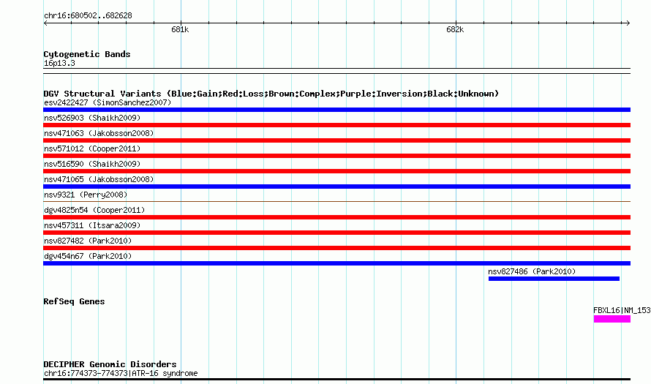Click the DGV Structural Variants track title
Screen dimensions: 651x384
(271, 94)
